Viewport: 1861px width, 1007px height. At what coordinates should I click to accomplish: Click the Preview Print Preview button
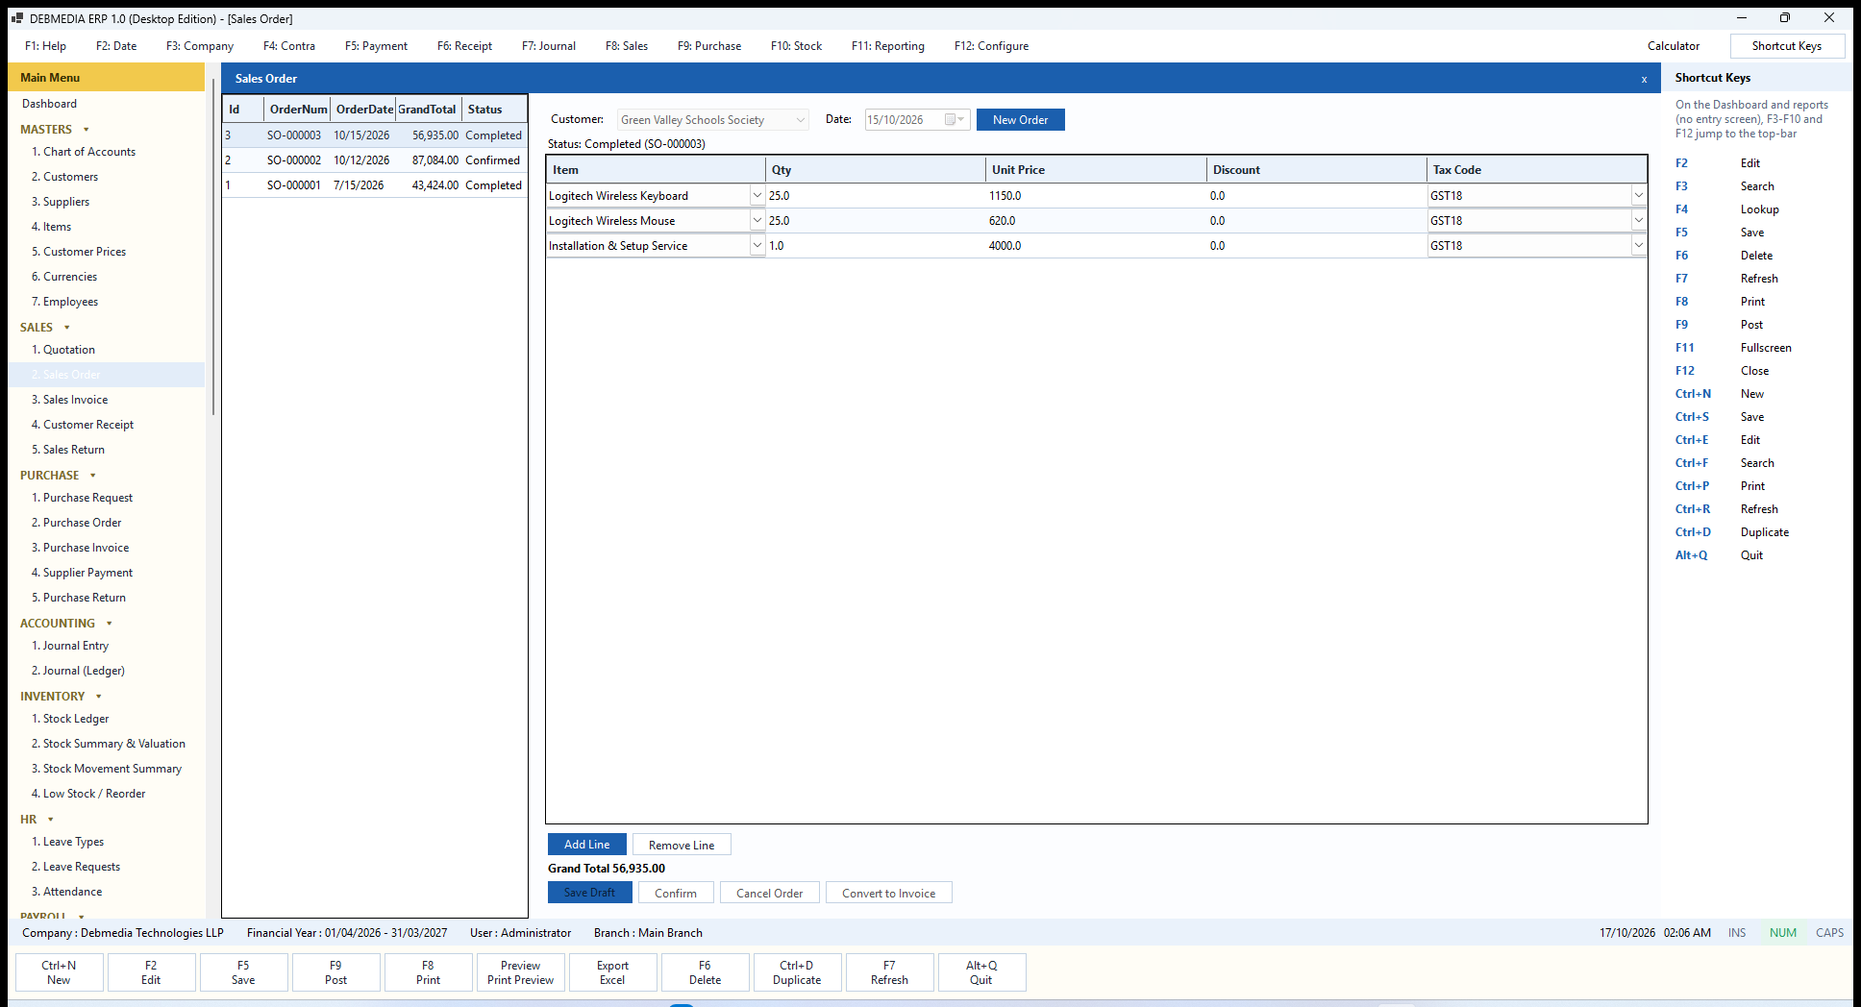521,972
